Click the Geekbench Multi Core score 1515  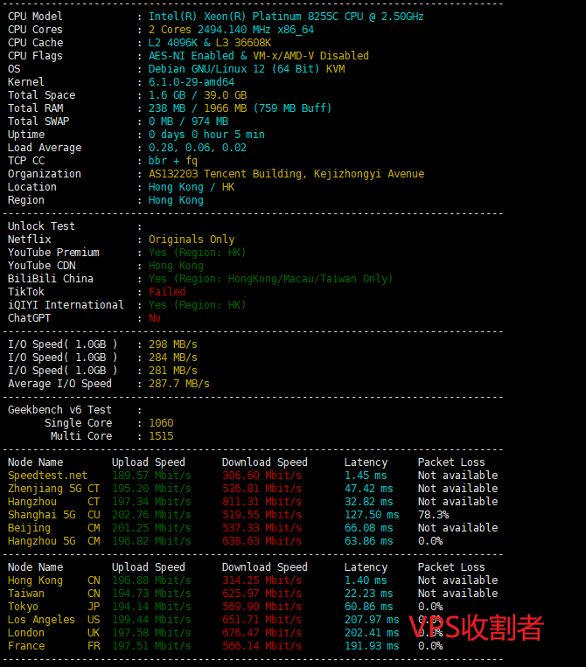tap(161, 436)
